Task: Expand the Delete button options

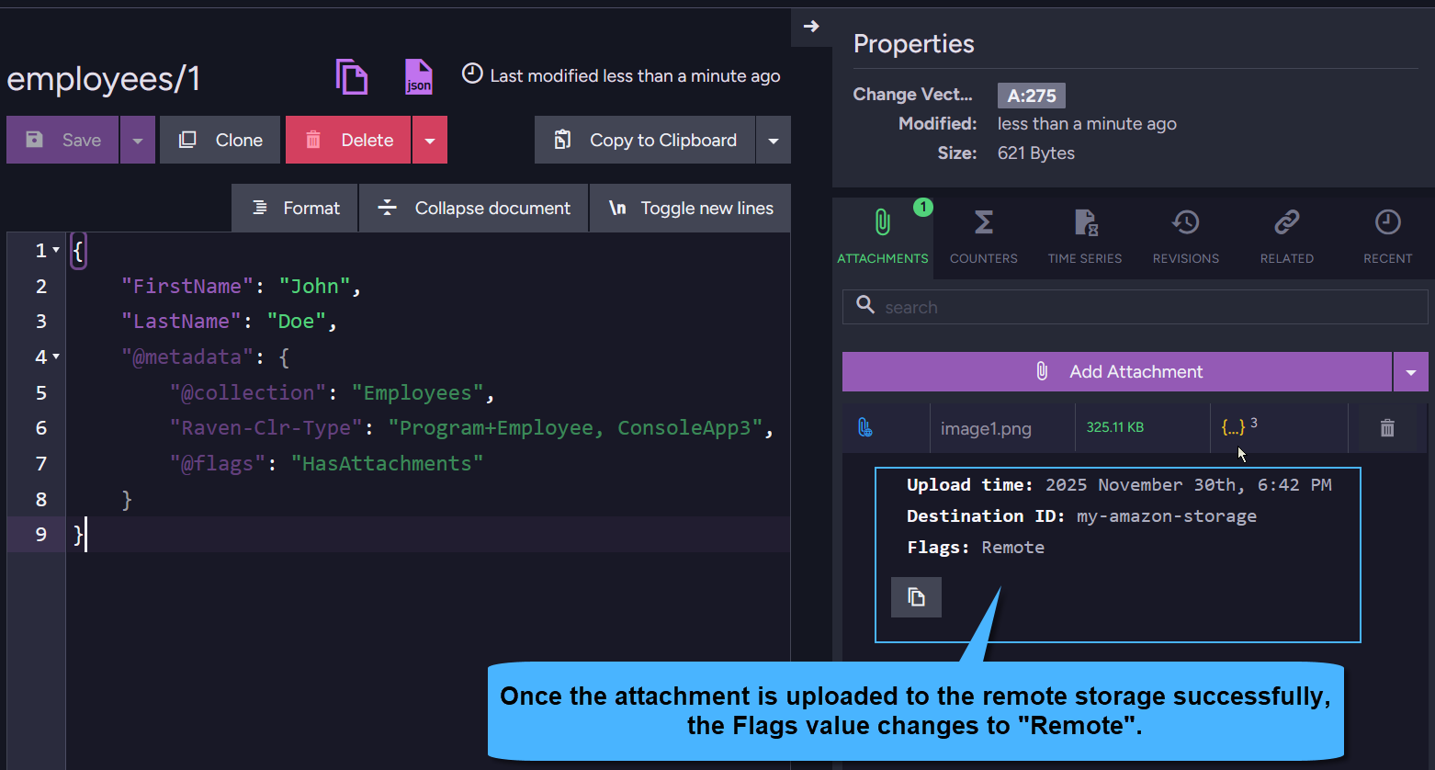Action: tap(429, 140)
